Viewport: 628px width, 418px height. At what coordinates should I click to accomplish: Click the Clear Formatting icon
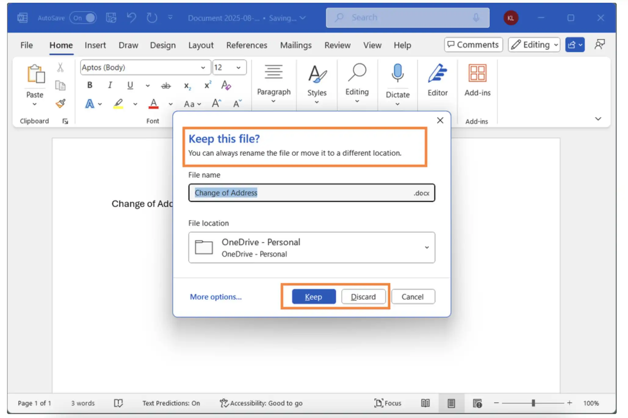pos(226,85)
